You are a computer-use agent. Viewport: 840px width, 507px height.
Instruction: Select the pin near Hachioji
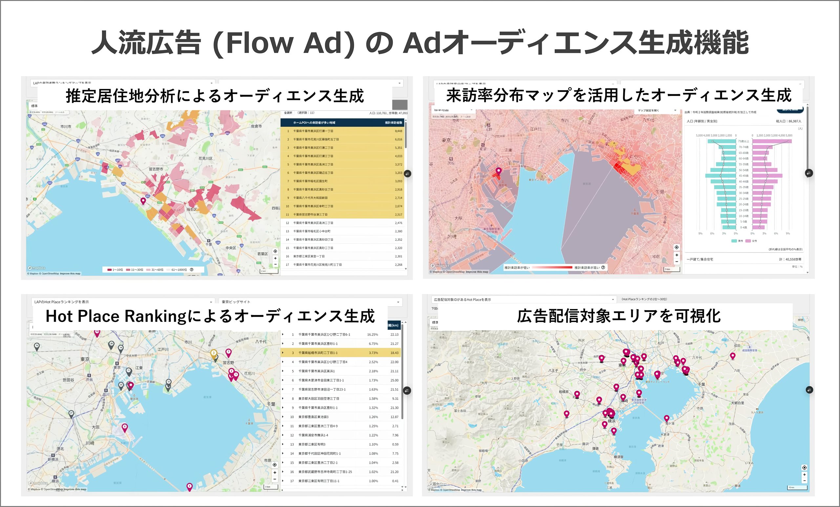click(x=601, y=359)
